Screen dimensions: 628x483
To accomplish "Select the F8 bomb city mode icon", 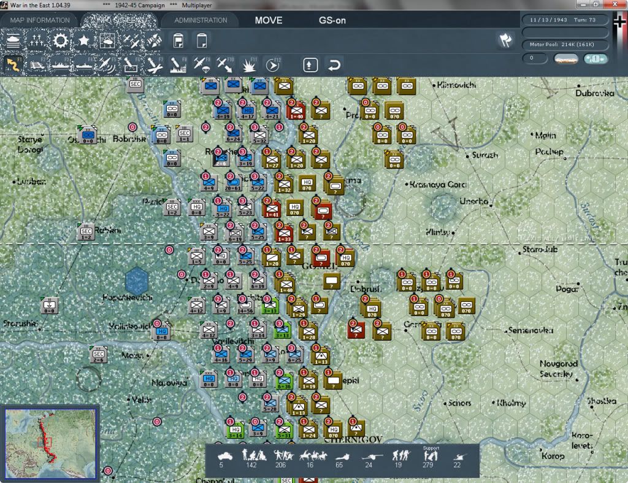I will pyautogui.click(x=178, y=64).
